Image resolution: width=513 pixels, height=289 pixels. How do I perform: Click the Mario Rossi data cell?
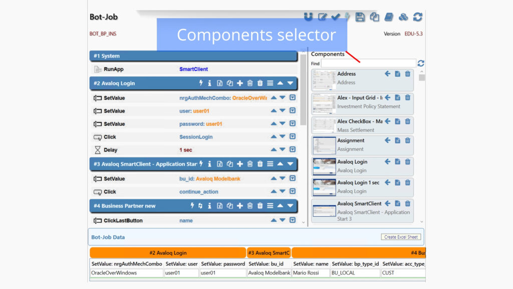click(311, 273)
